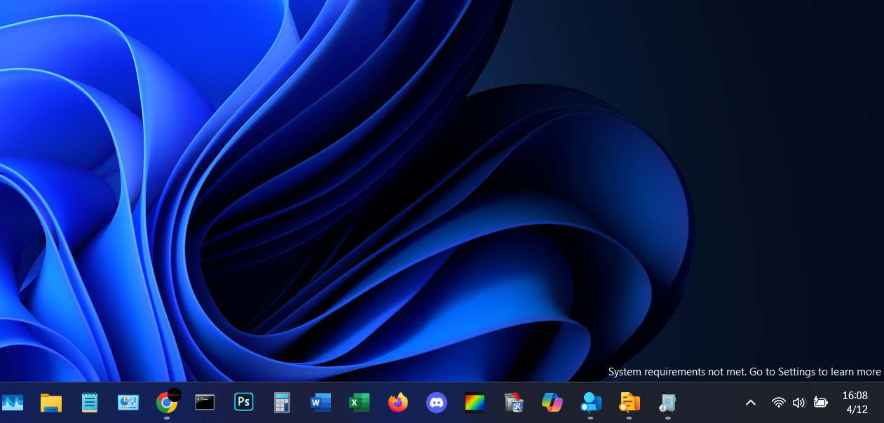Image resolution: width=884 pixels, height=423 pixels.
Task: Open Adobe Photoshop from the taskbar
Action: (243, 402)
